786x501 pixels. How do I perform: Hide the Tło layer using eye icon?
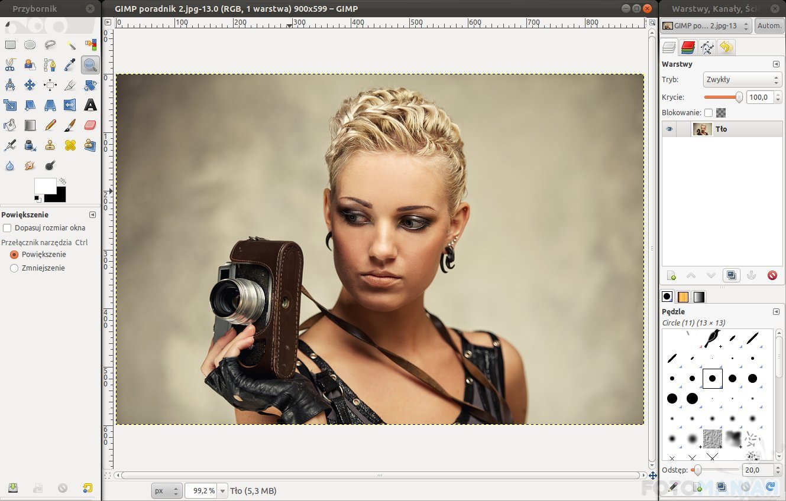click(x=669, y=129)
